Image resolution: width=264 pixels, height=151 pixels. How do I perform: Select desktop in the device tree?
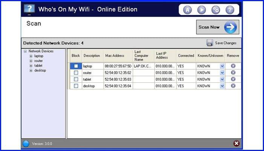(x=40, y=71)
